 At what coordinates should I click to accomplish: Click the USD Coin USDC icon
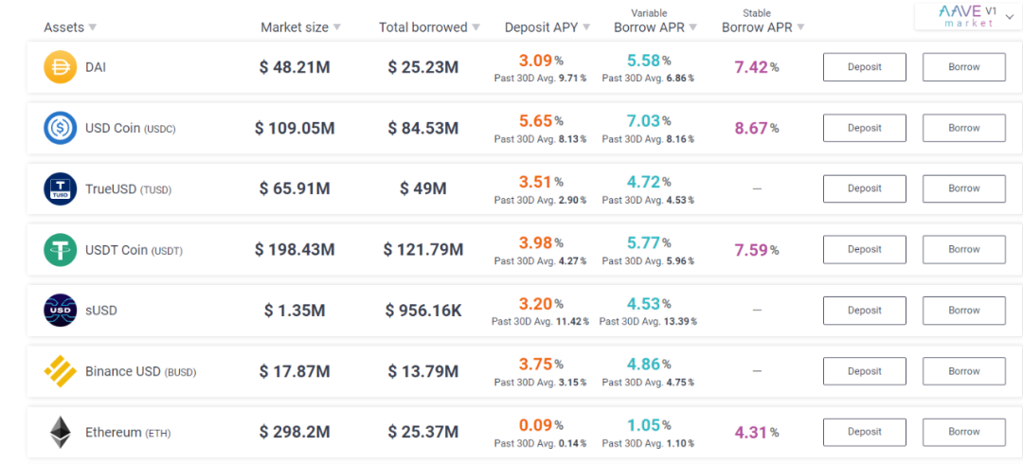coord(60,128)
